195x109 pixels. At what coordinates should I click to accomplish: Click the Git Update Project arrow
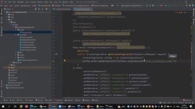(x=169, y=5)
